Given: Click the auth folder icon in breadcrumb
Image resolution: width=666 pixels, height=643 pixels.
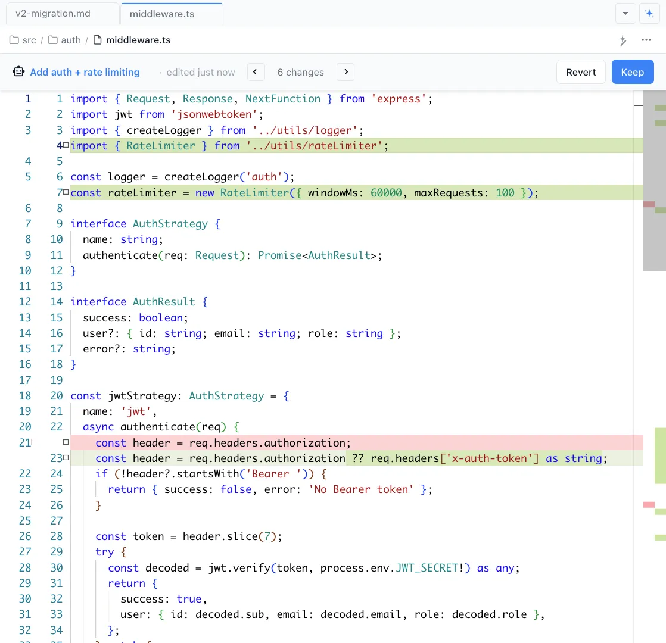Looking at the screenshot, I should (53, 40).
